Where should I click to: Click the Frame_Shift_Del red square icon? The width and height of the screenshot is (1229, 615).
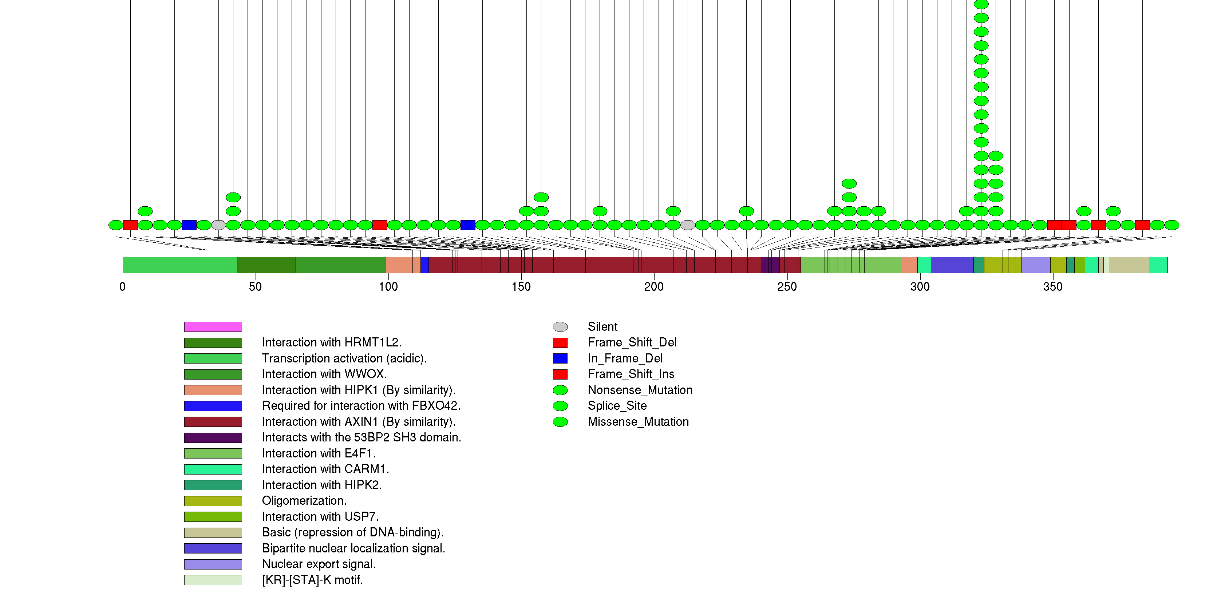tap(560, 342)
